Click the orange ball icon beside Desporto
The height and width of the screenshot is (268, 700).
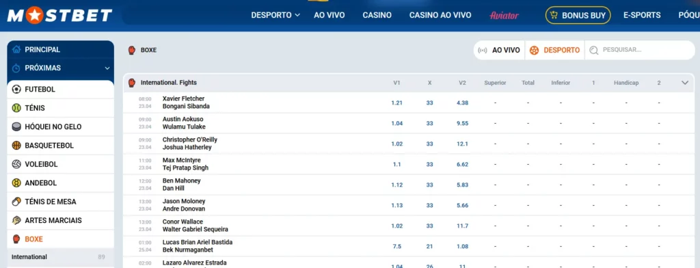[x=534, y=51]
